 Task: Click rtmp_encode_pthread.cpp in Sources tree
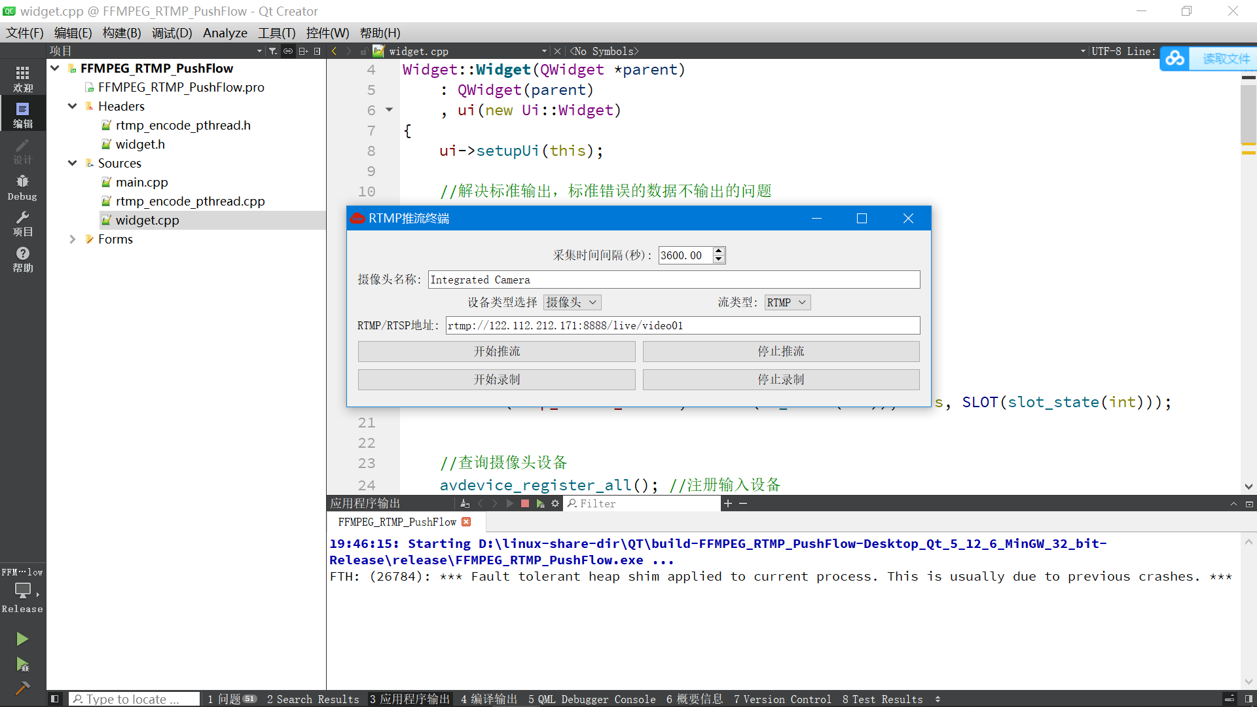[190, 201]
